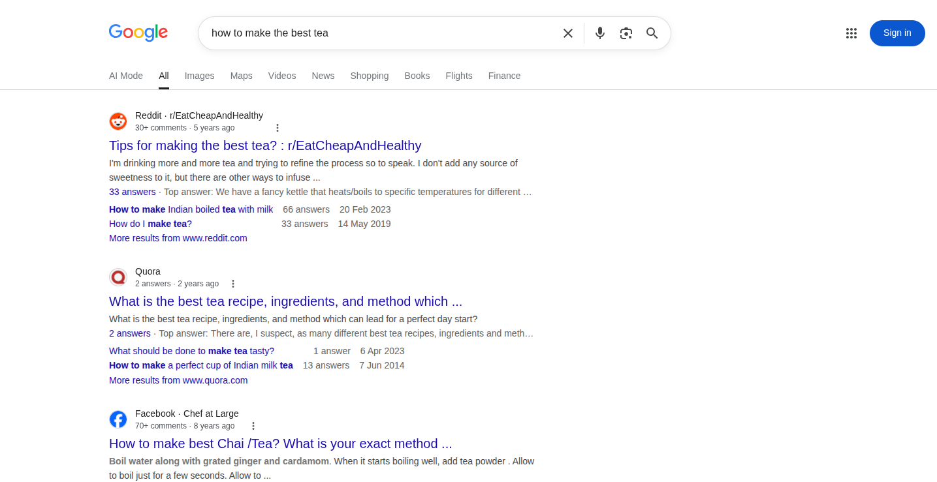Screen dimensions: 937x482
Task: Open the Google logo homepage link
Action: click(x=138, y=33)
